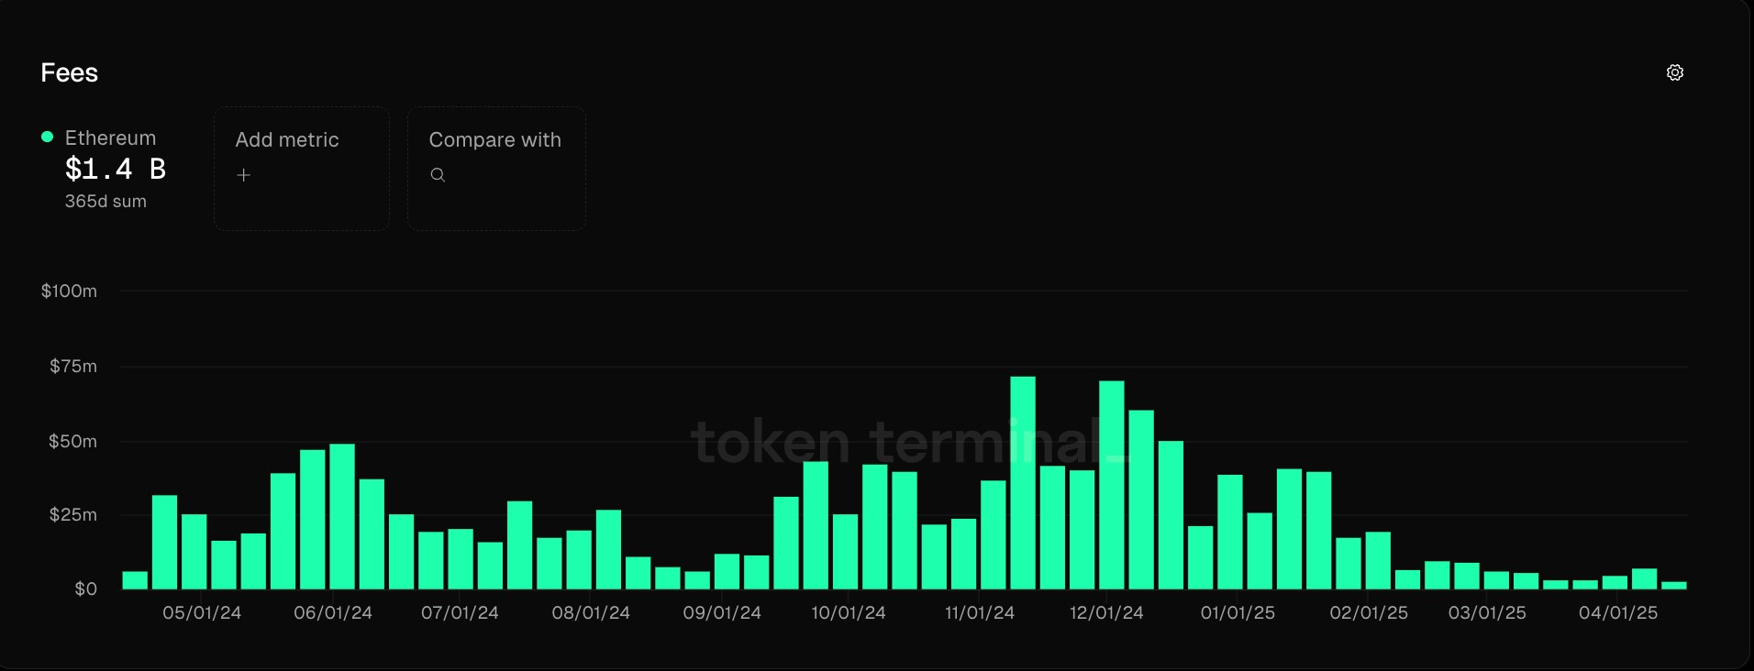Click the $1.4 B total value
This screenshot has height=671, width=1754.
pyautogui.click(x=115, y=169)
